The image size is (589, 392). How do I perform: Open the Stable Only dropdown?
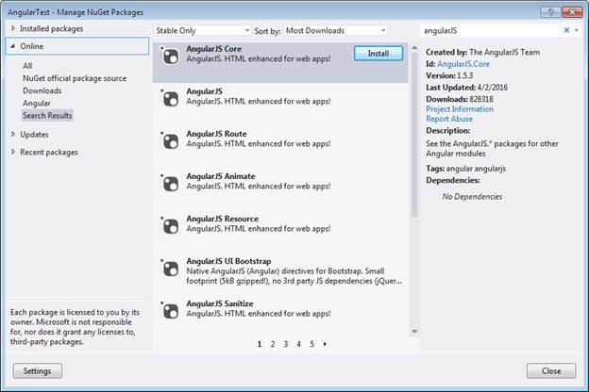[x=202, y=31]
